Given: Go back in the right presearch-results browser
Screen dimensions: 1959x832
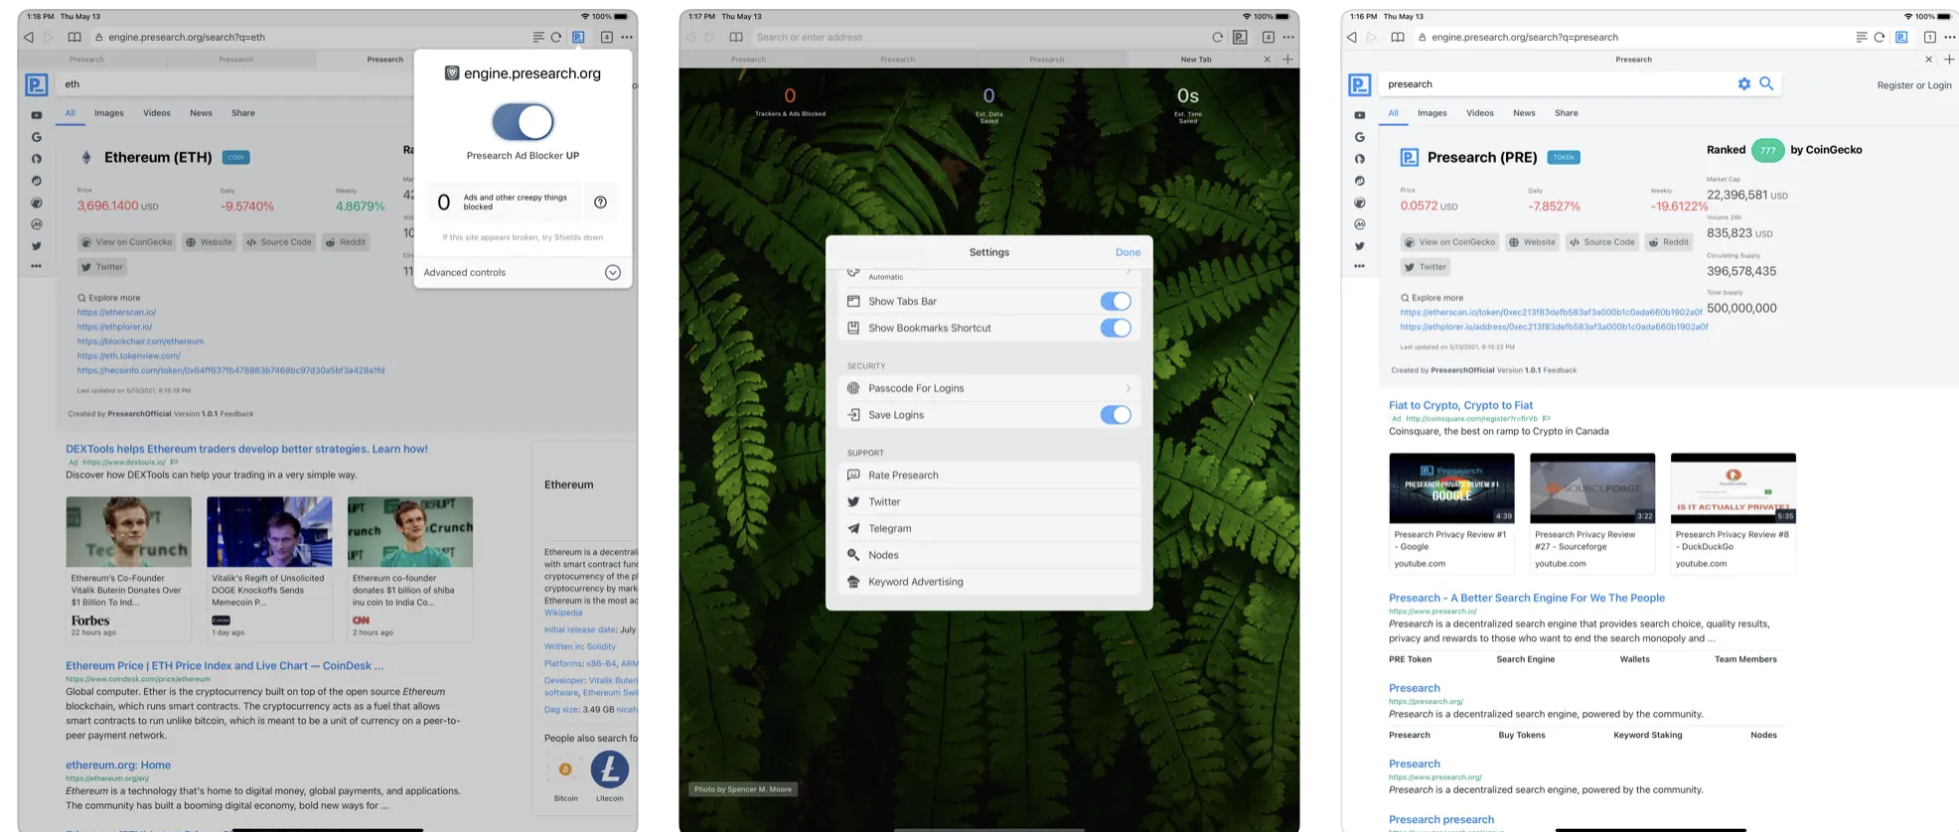Looking at the screenshot, I should (1352, 38).
